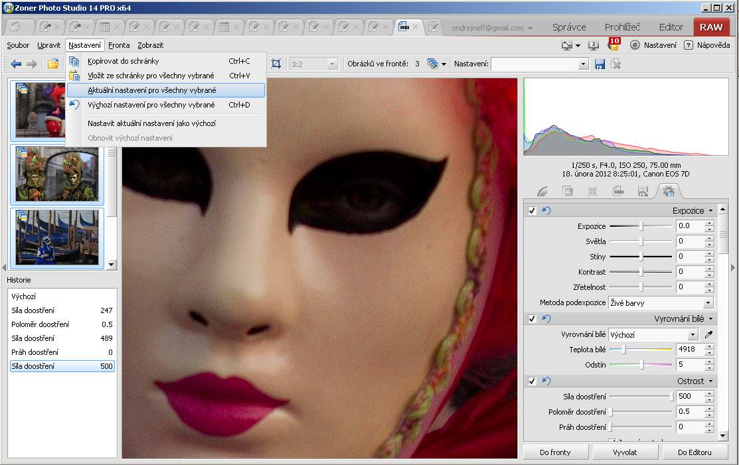
Task: Disable the Ostrost section checkbox
Action: [x=532, y=381]
